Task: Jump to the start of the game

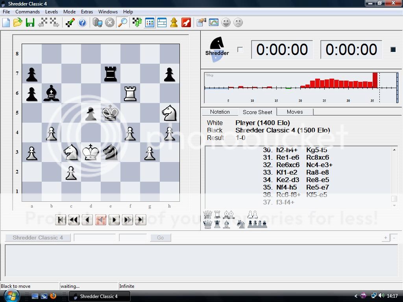Action: (x=61, y=220)
